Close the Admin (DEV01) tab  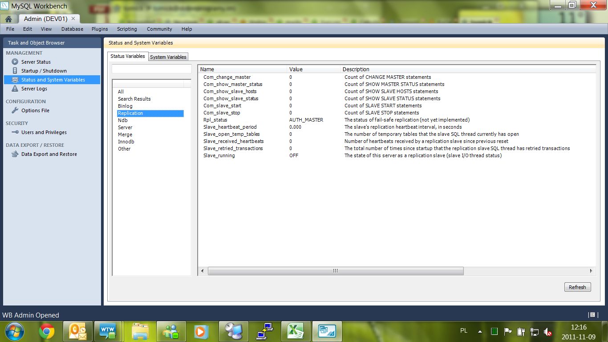click(74, 19)
